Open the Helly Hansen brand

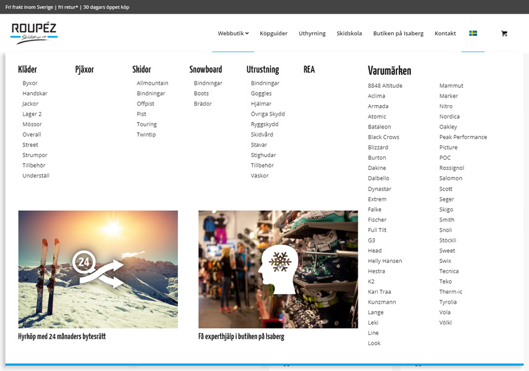pyautogui.click(x=385, y=261)
